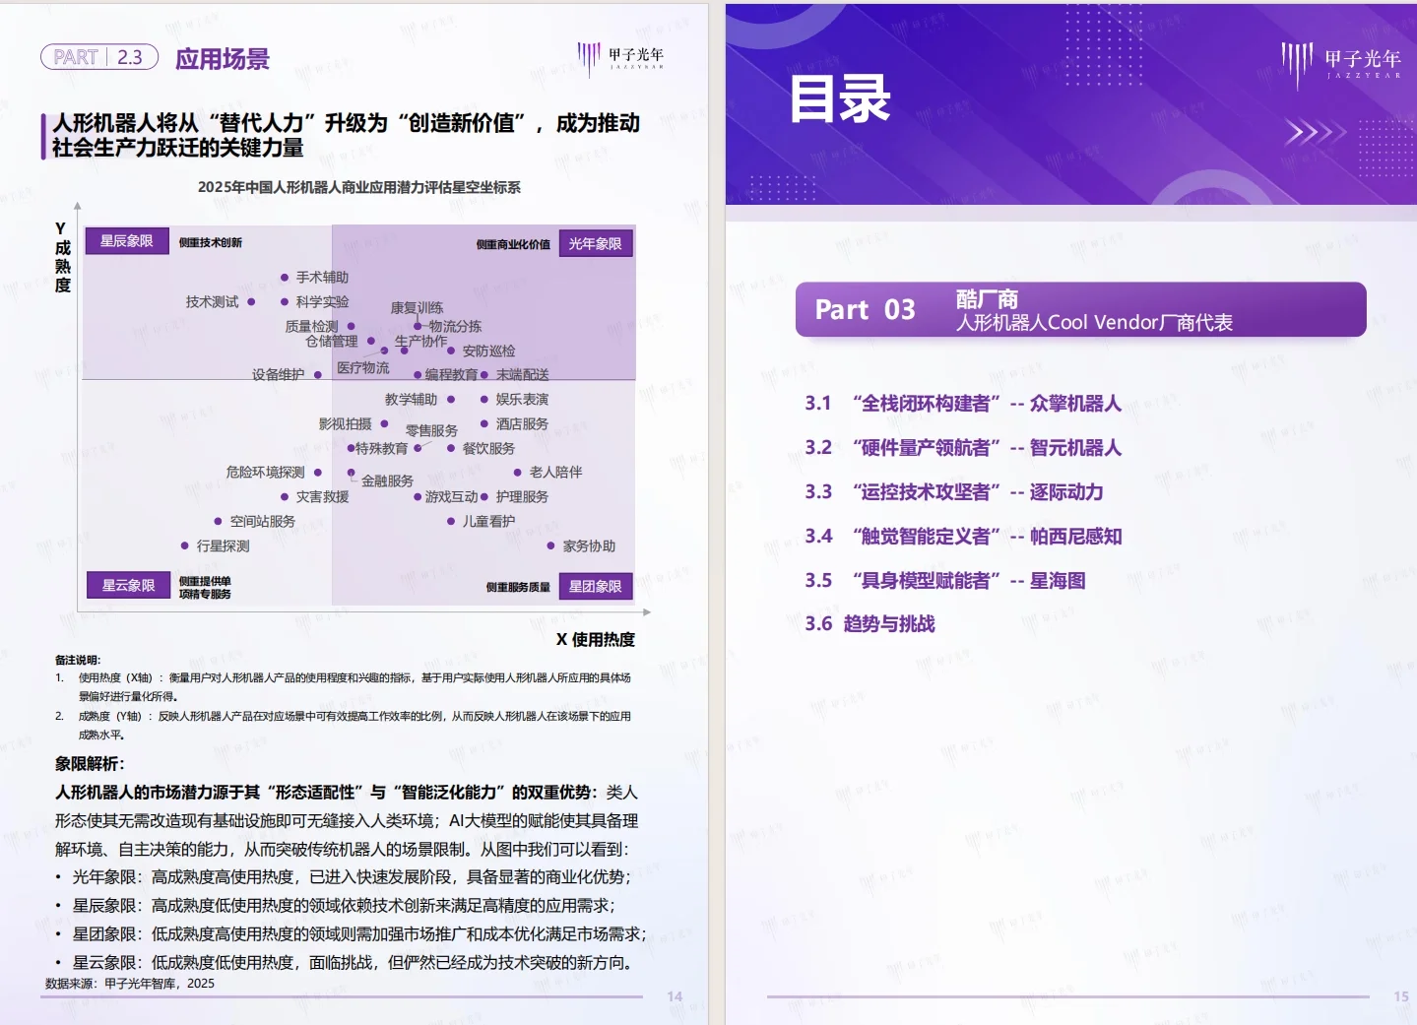This screenshot has width=1417, height=1025.
Task: Click the 金融服务 data point label
Action: [x=387, y=481]
